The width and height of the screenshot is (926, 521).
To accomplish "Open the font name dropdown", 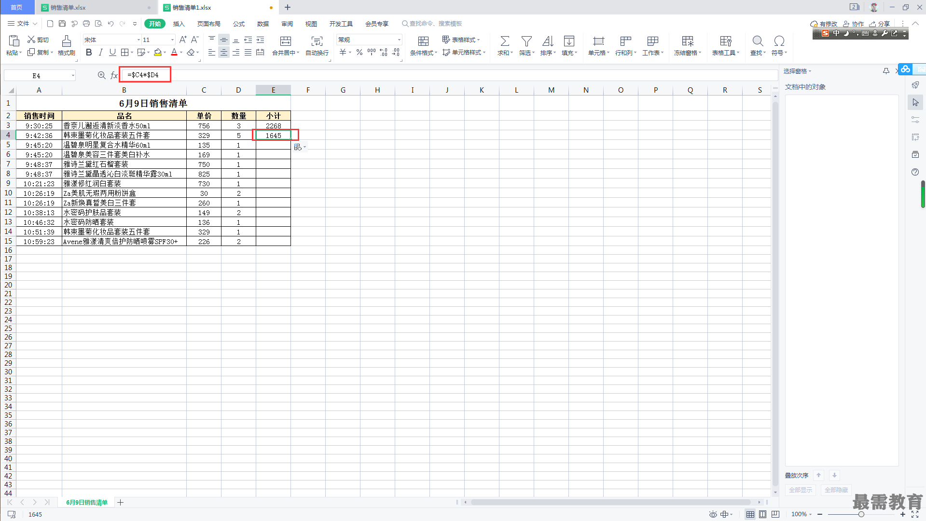I will [x=138, y=40].
